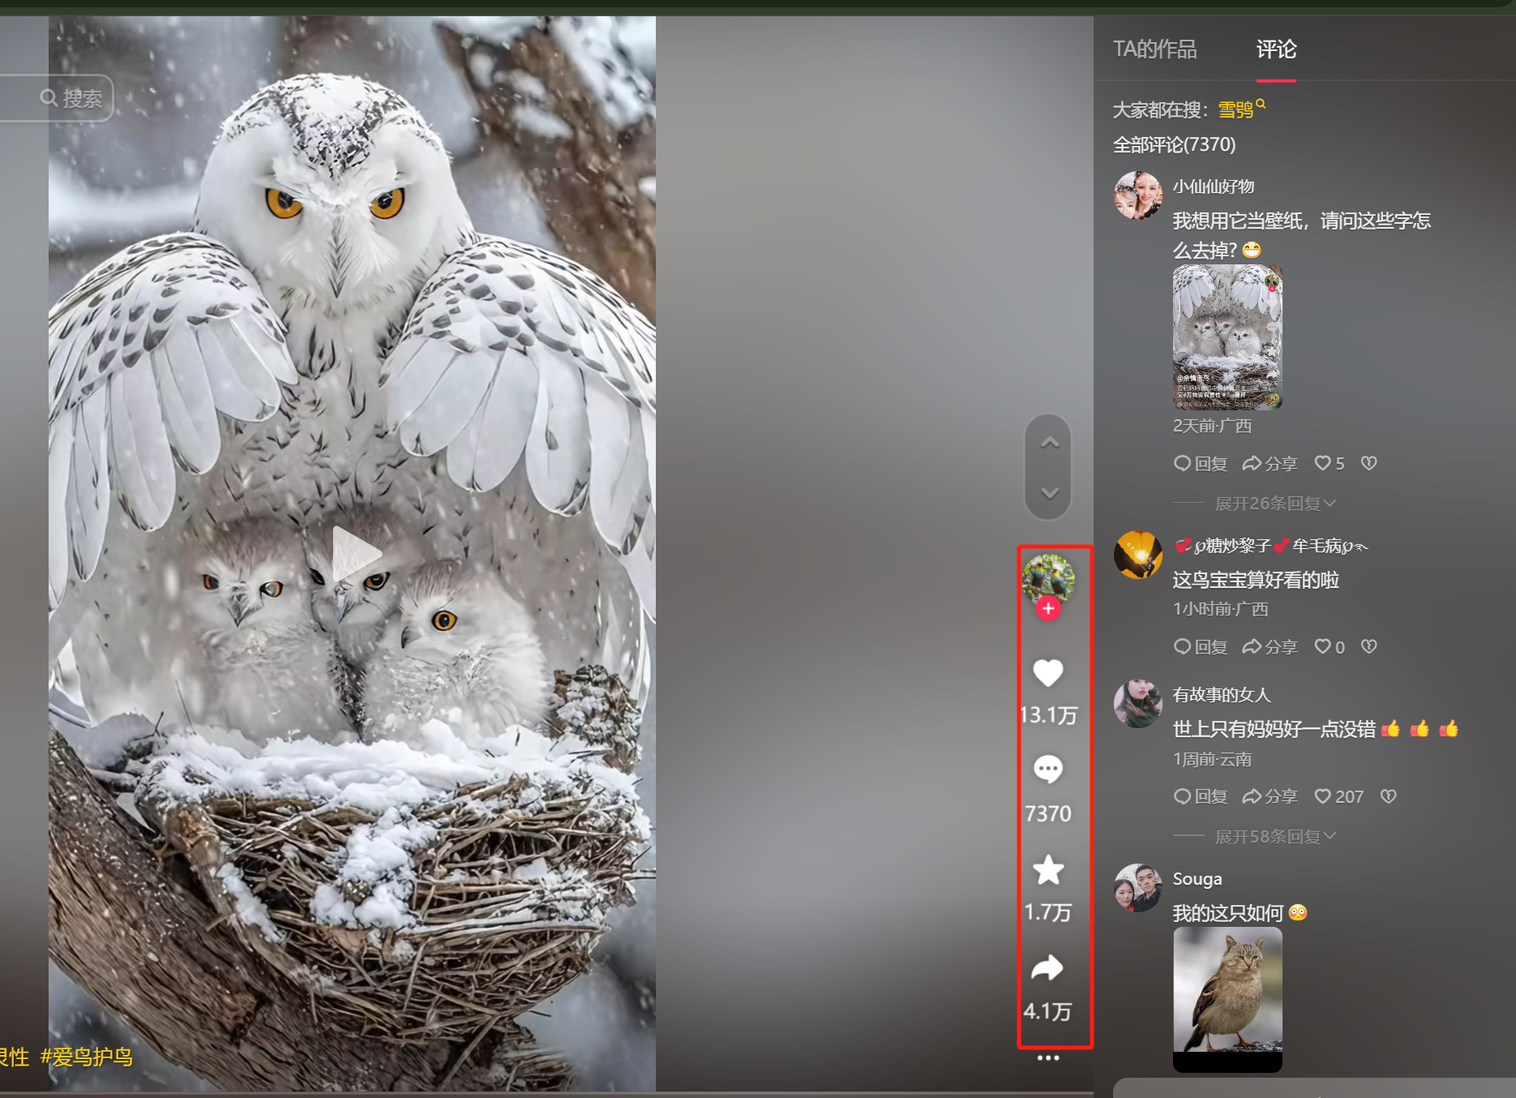Click the trending search term 雪鸮
The height and width of the screenshot is (1098, 1516).
pos(1236,109)
